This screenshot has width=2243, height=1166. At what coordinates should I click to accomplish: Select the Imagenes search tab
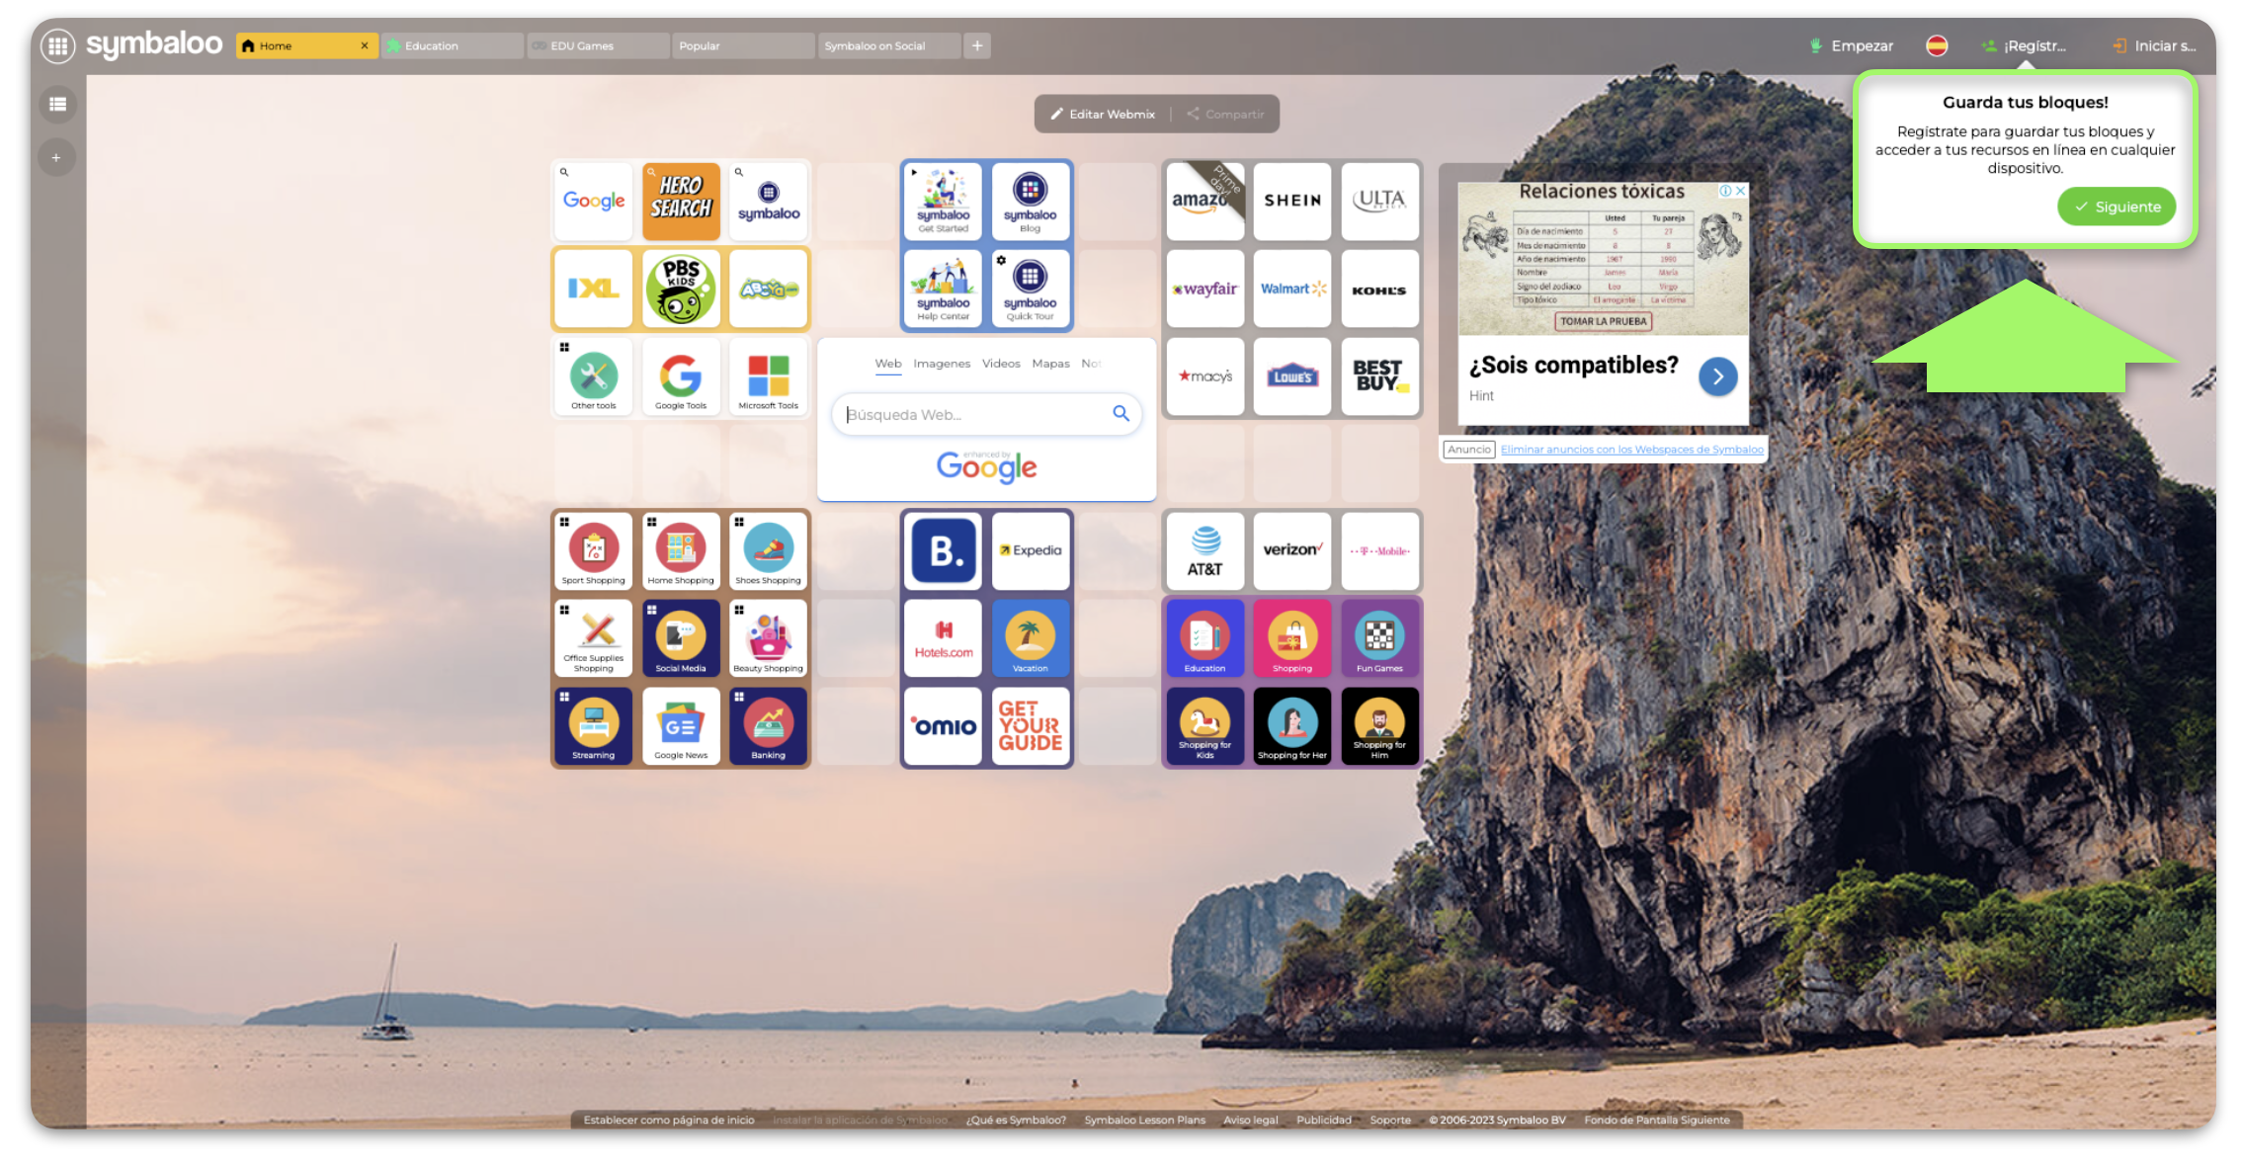pyautogui.click(x=942, y=364)
